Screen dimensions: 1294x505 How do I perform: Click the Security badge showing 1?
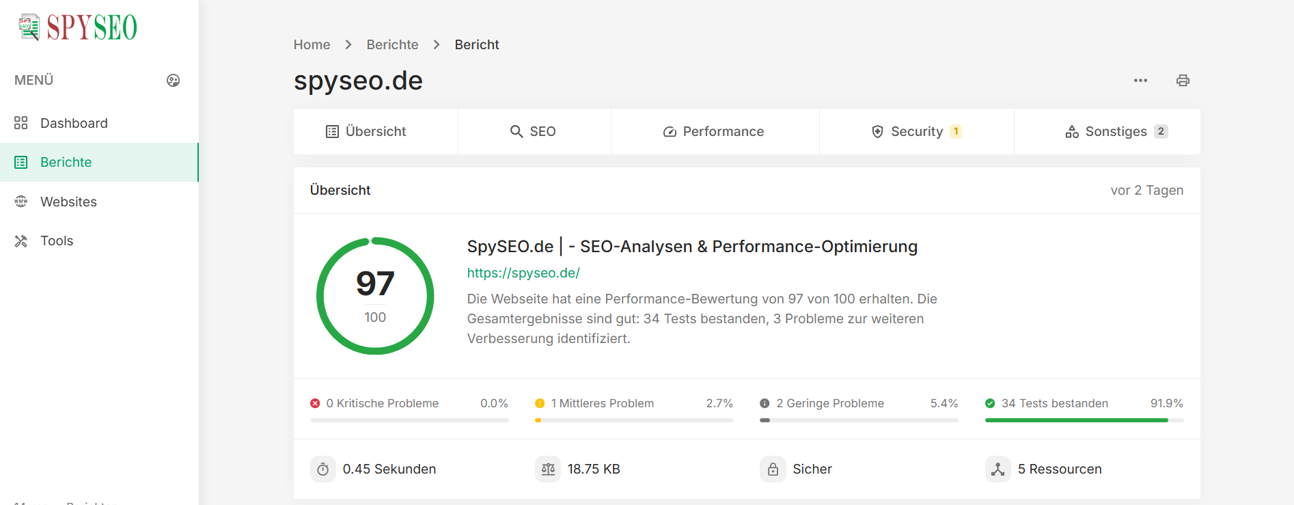point(956,131)
